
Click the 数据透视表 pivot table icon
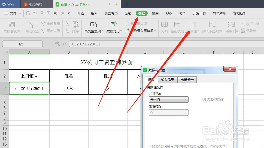coord(12,24)
